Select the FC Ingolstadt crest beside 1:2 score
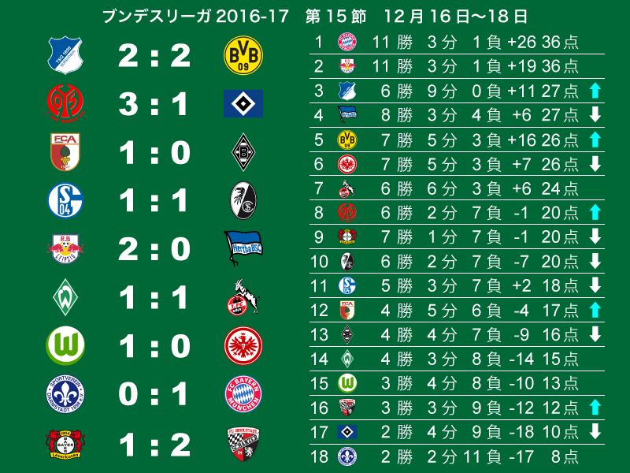Screen dimensions: 630x473 [243, 444]
